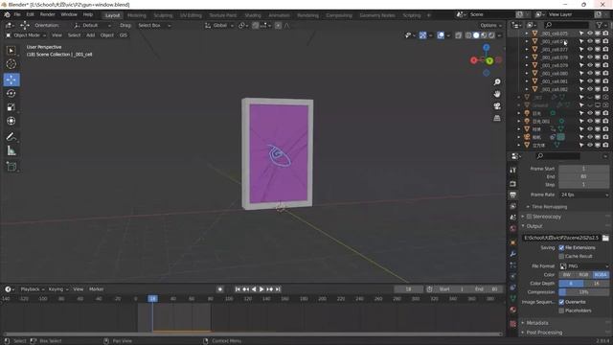Viewport: 613px width, 345px height.
Task: Activate the Move tool
Action: (11, 80)
